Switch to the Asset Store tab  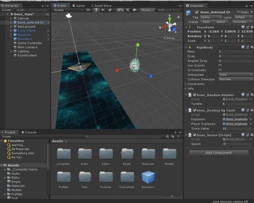pos(101,6)
